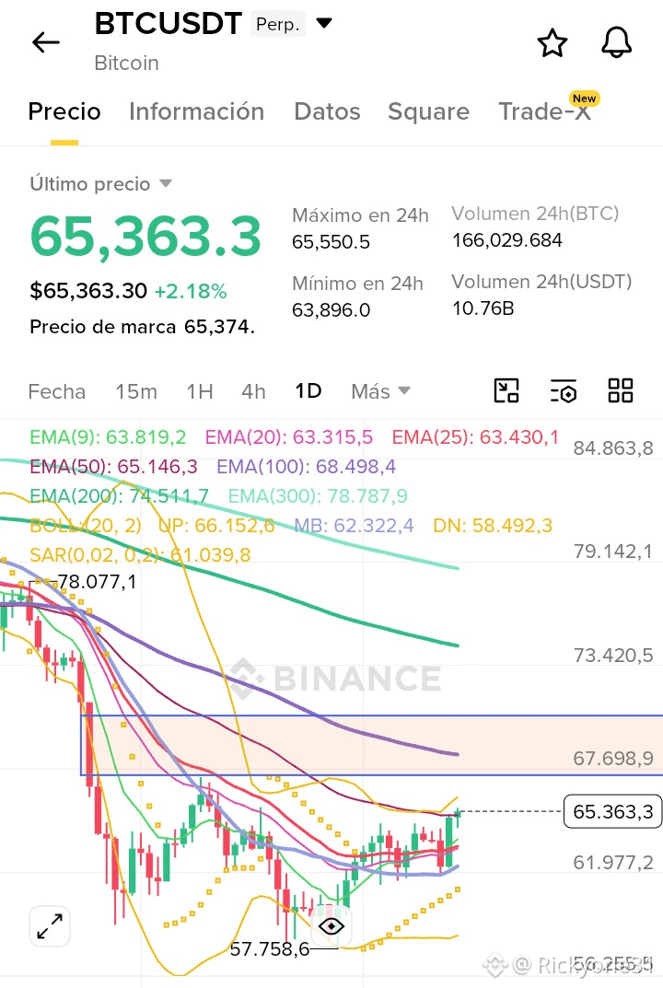
Task: Click the Volumen 24h(BTC) value 166,029.684
Action: [506, 240]
